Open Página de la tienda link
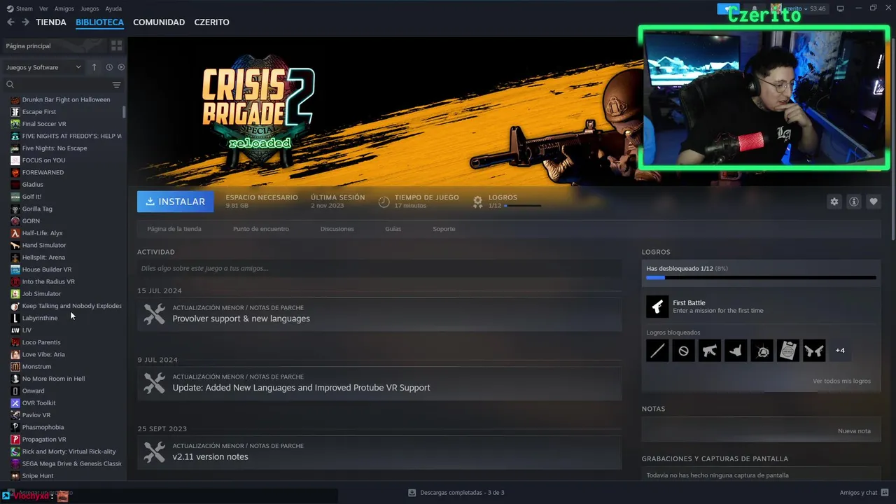Screen dimensions: 896x504 [174, 229]
